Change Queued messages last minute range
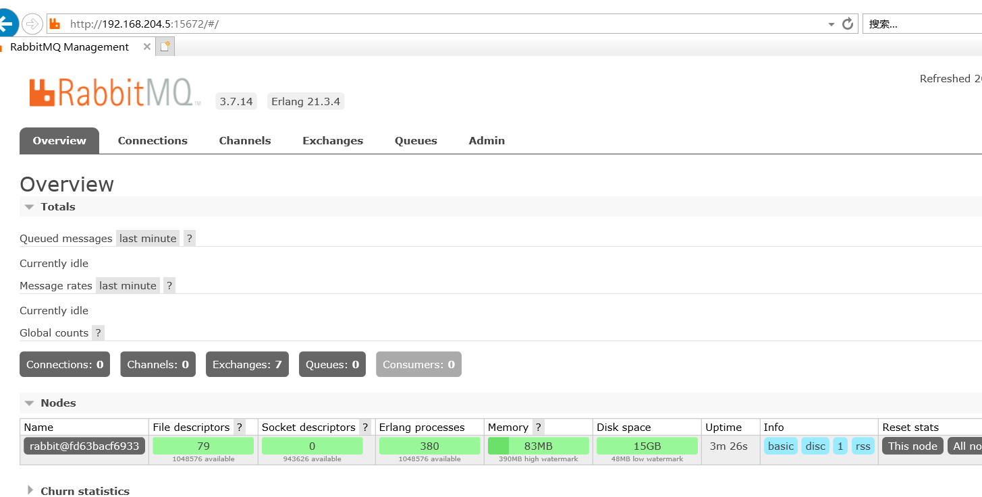982x497 pixels. (148, 239)
